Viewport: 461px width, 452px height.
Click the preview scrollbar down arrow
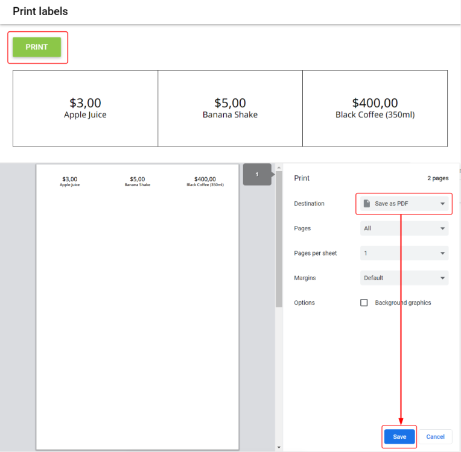[279, 447]
